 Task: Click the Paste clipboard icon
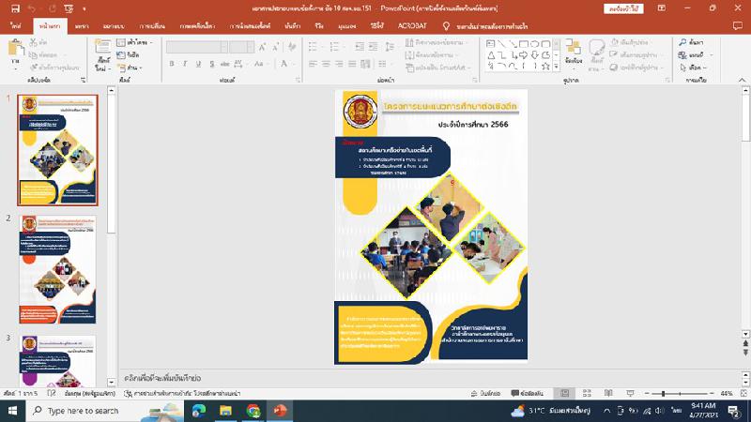[15, 51]
